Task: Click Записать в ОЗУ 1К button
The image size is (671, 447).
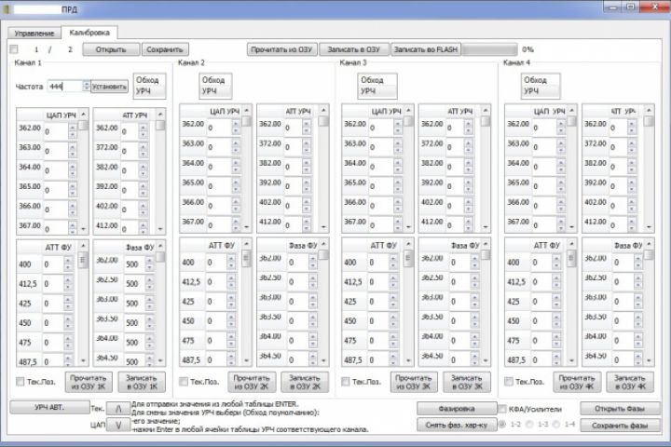Action: coord(142,382)
